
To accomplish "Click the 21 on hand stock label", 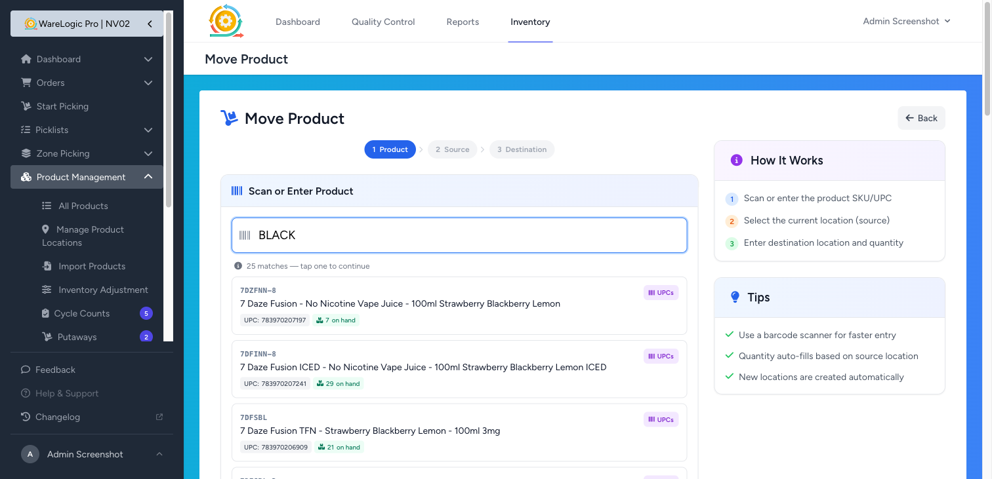I will coord(339,448).
